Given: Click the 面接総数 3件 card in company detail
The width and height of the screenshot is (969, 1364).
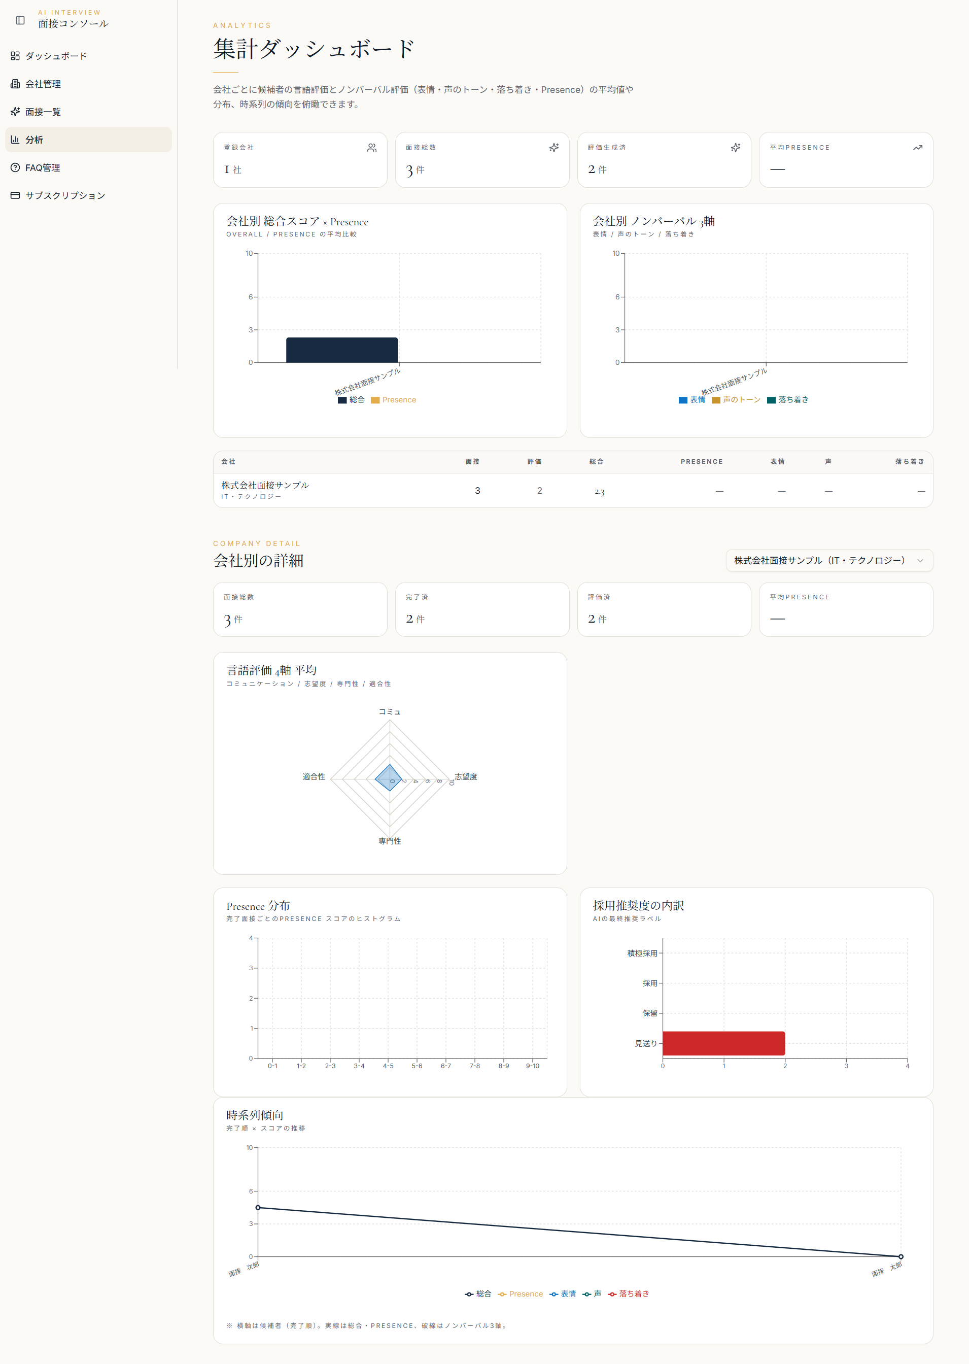Looking at the screenshot, I should (300, 610).
